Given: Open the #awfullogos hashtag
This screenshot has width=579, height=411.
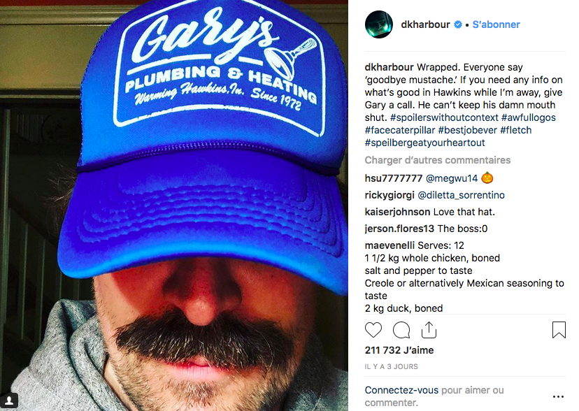Looking at the screenshot, I should (x=529, y=117).
